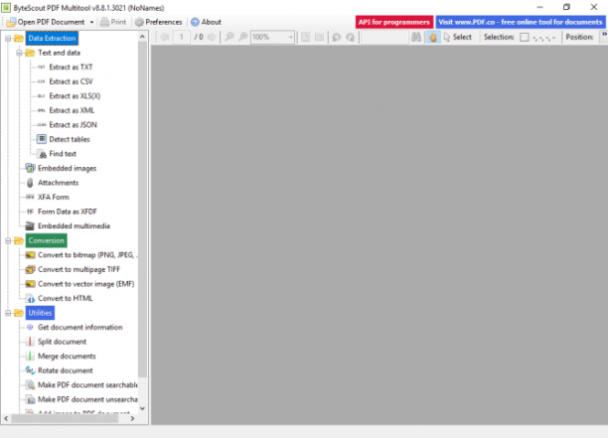Select Form Data as XFDF item
Viewport: 608px width, 438px height.
pos(68,212)
